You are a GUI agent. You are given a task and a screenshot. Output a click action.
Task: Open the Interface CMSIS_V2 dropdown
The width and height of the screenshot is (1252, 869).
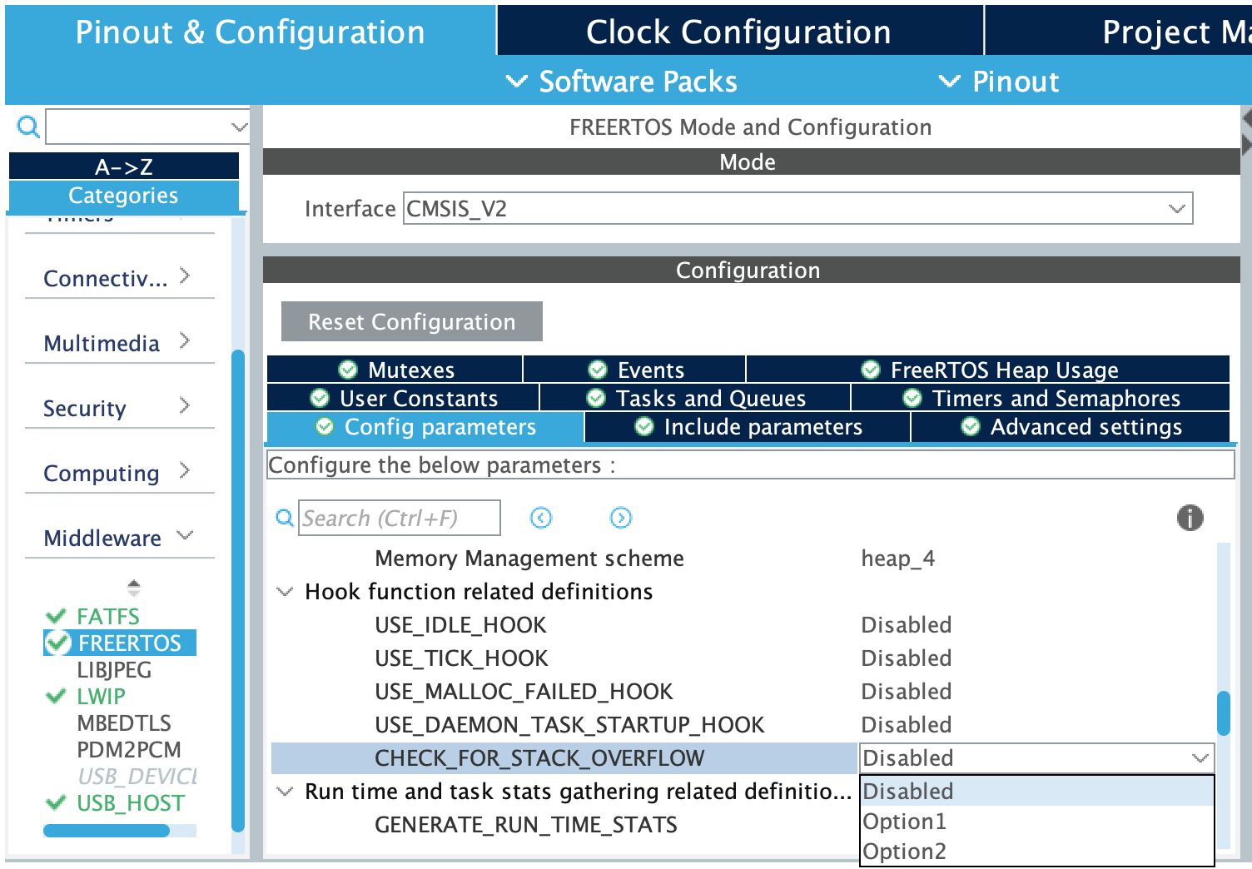point(797,208)
